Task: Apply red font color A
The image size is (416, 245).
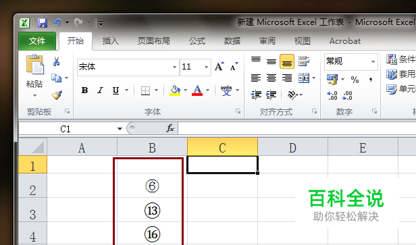Action: pyautogui.click(x=197, y=90)
